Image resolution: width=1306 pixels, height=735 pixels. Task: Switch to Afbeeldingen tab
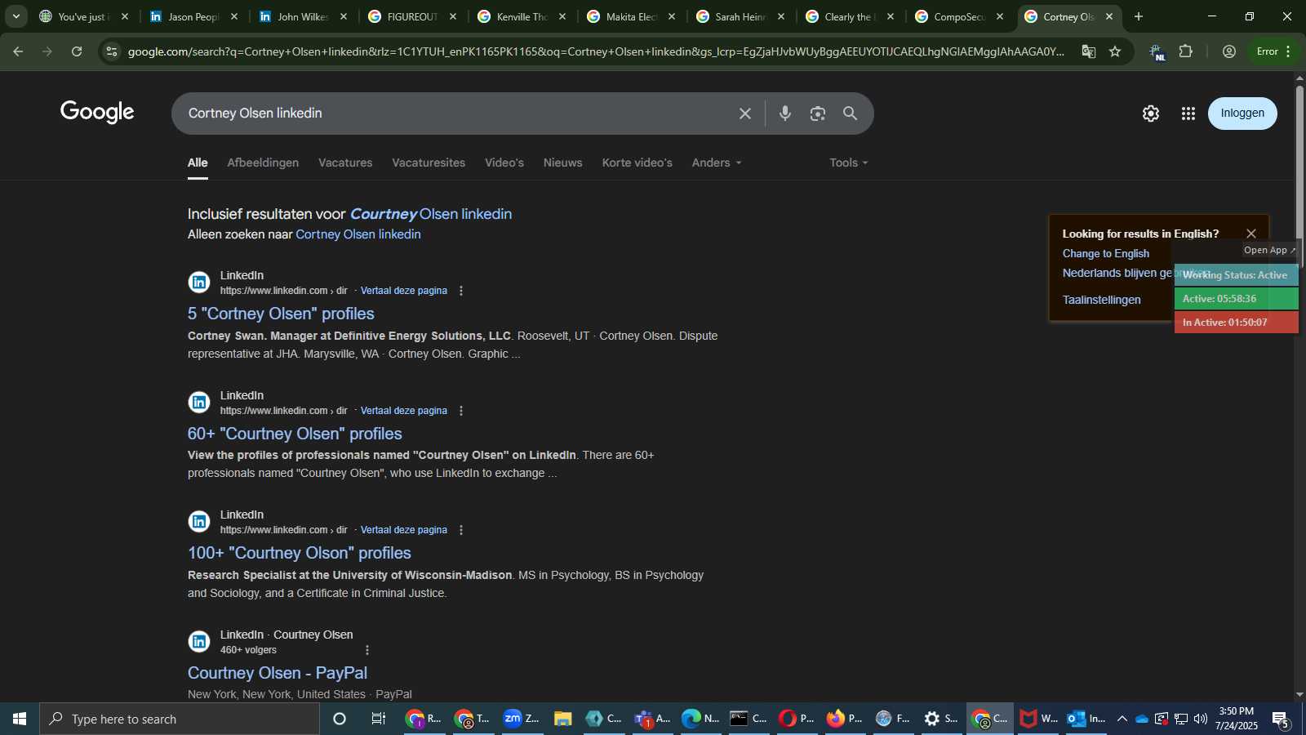point(263,163)
